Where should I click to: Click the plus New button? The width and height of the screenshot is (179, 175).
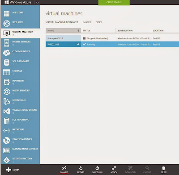click(x=13, y=170)
